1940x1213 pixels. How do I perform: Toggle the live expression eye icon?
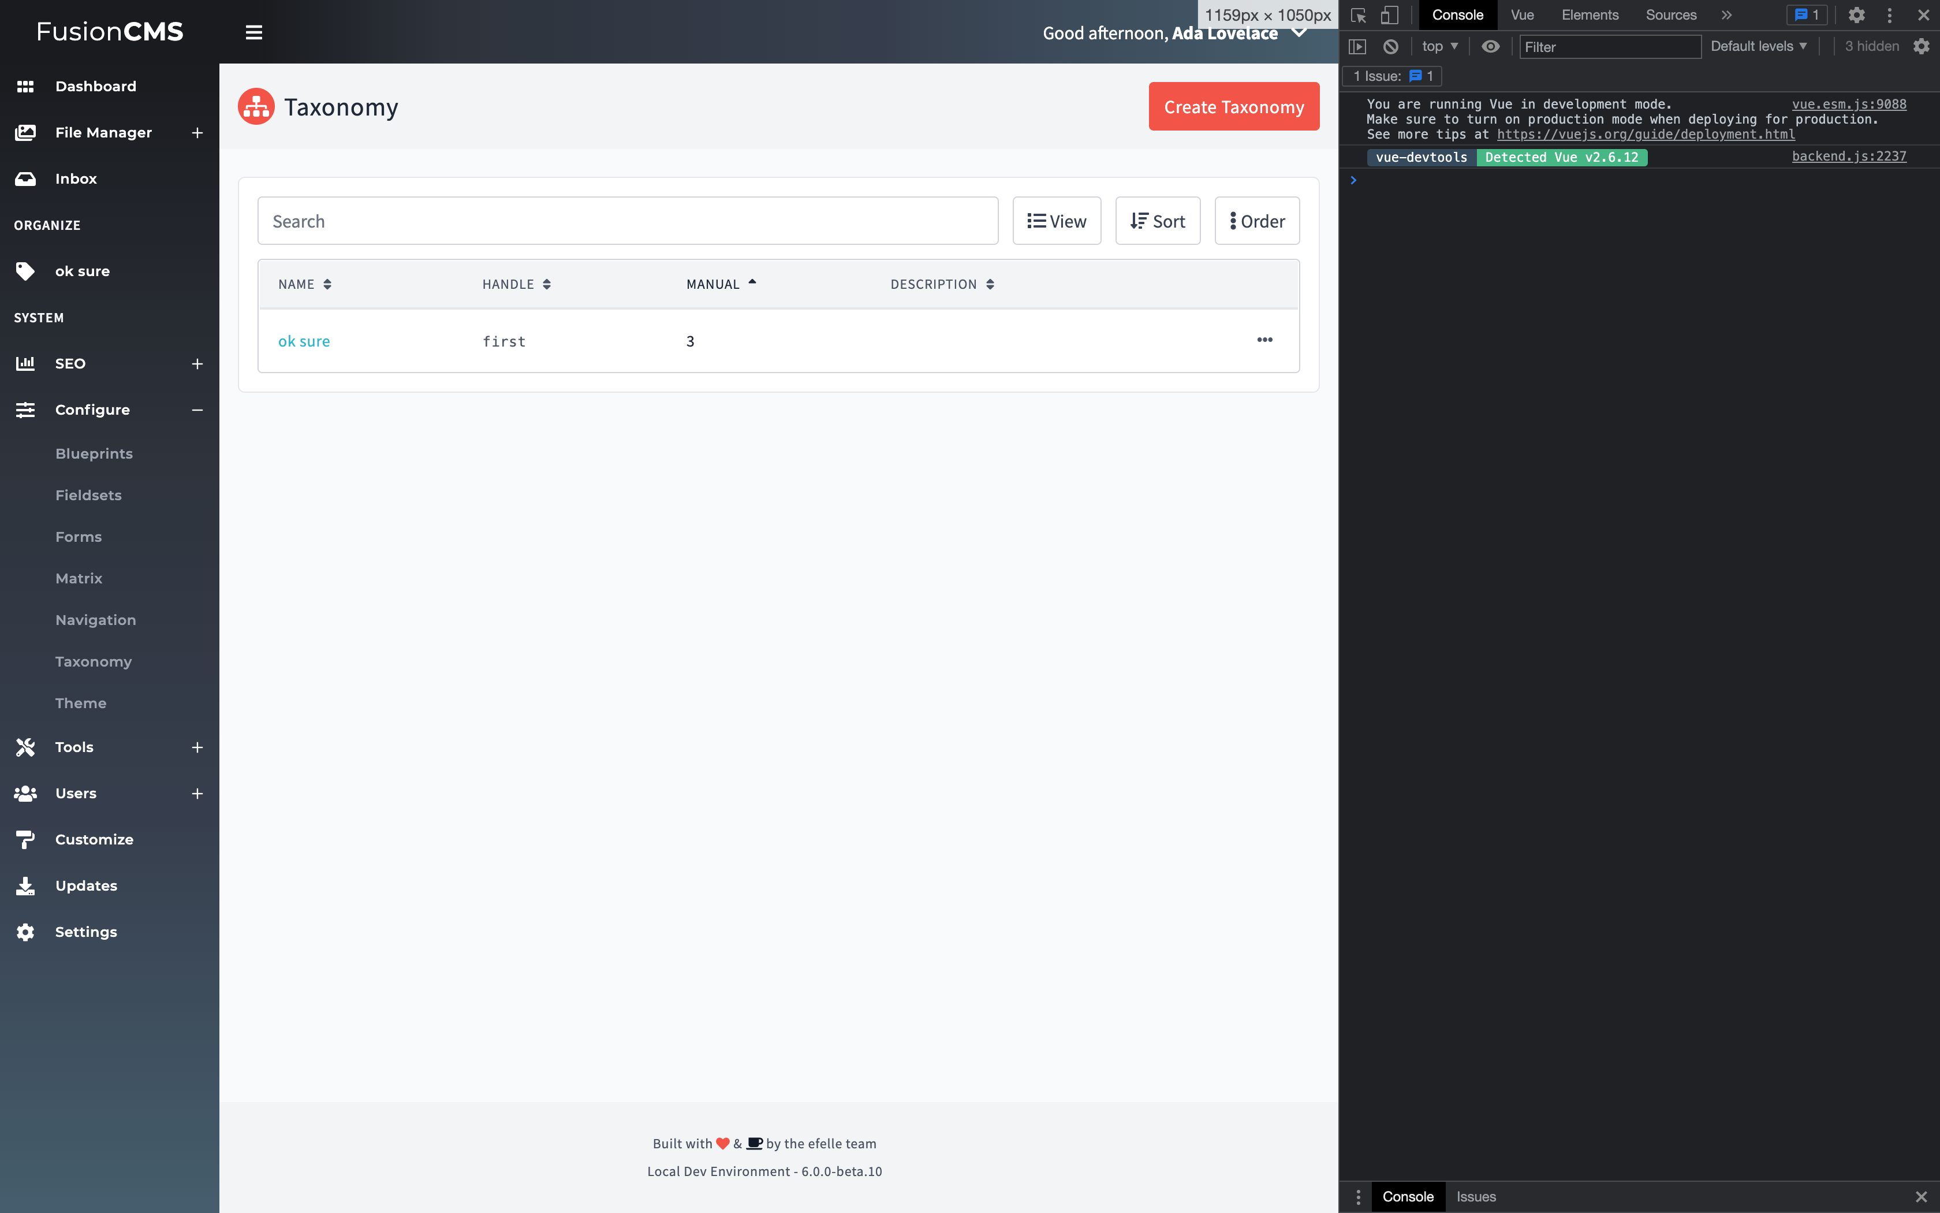[x=1490, y=47]
